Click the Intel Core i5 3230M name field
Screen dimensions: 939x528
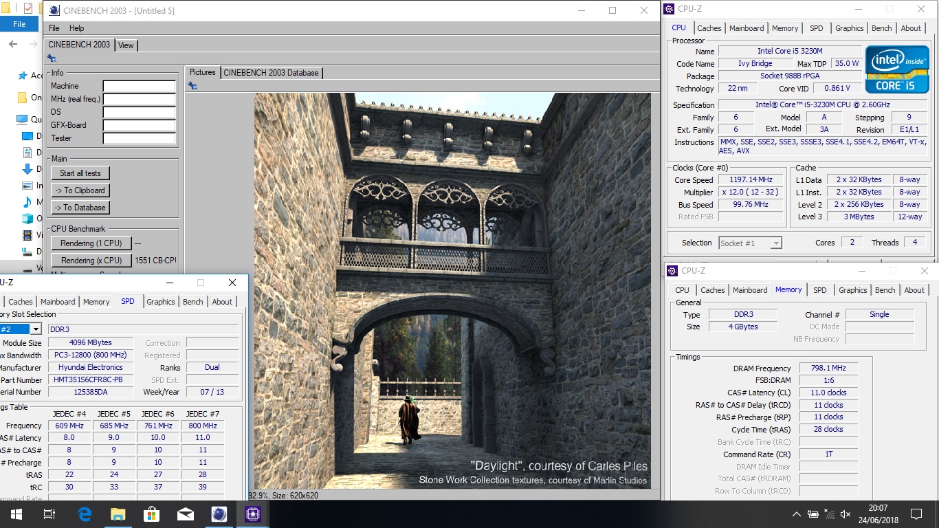click(x=789, y=52)
